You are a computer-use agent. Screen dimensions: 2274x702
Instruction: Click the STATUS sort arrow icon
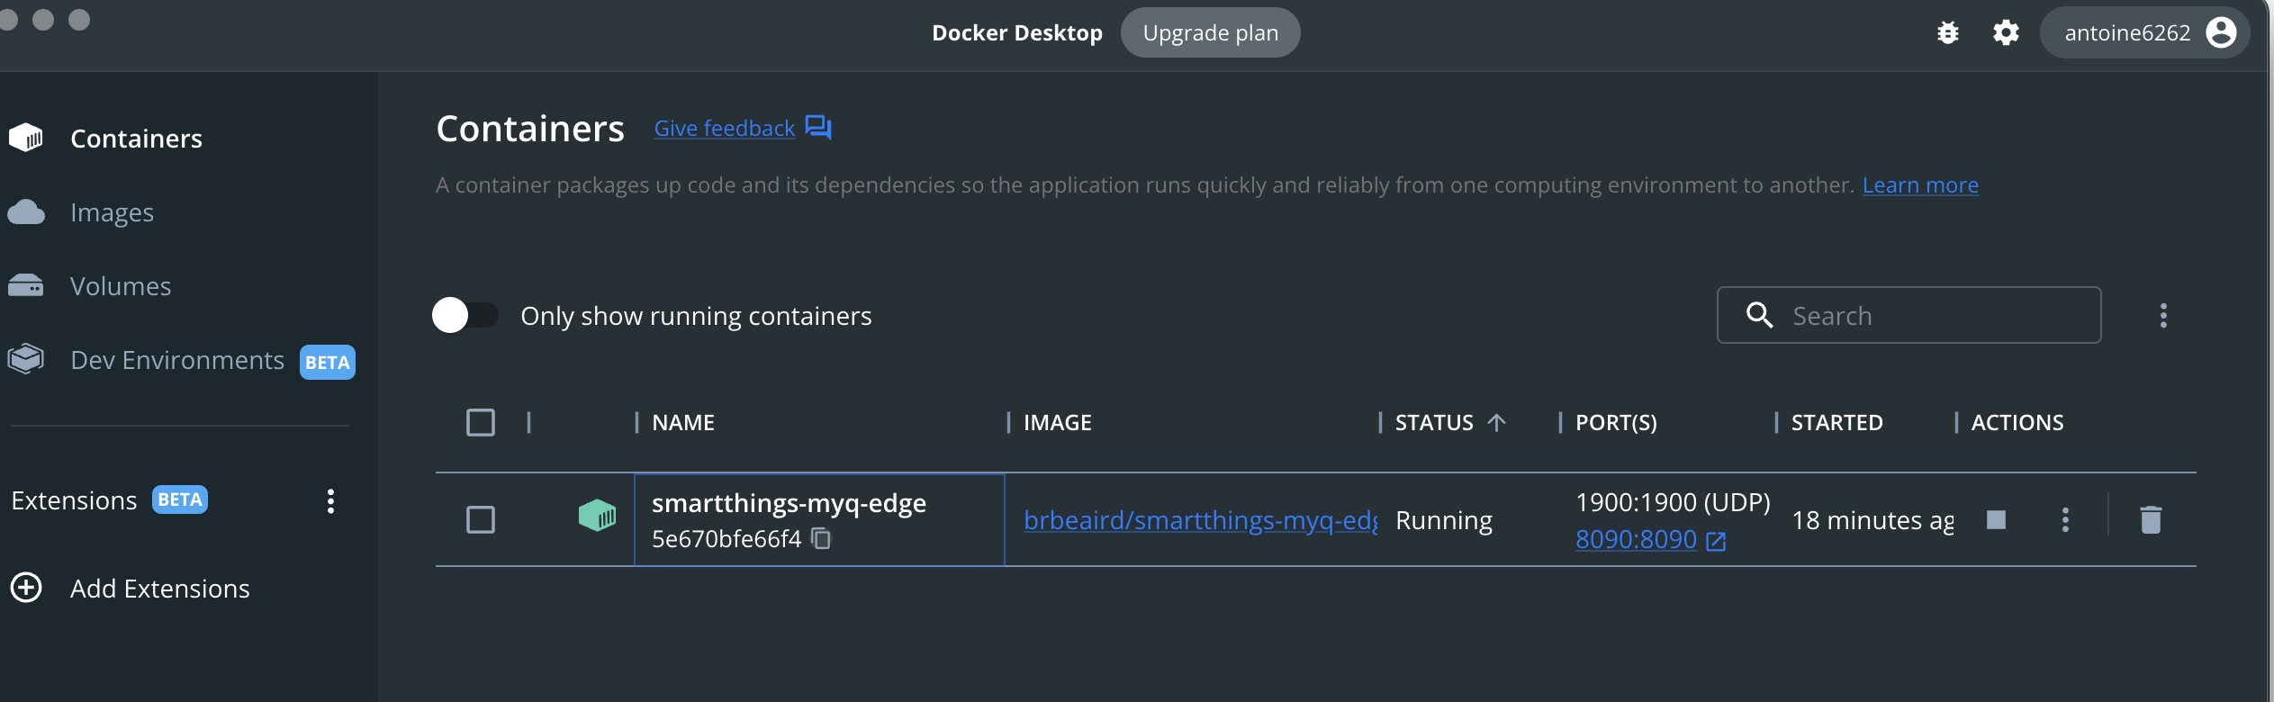1497,422
